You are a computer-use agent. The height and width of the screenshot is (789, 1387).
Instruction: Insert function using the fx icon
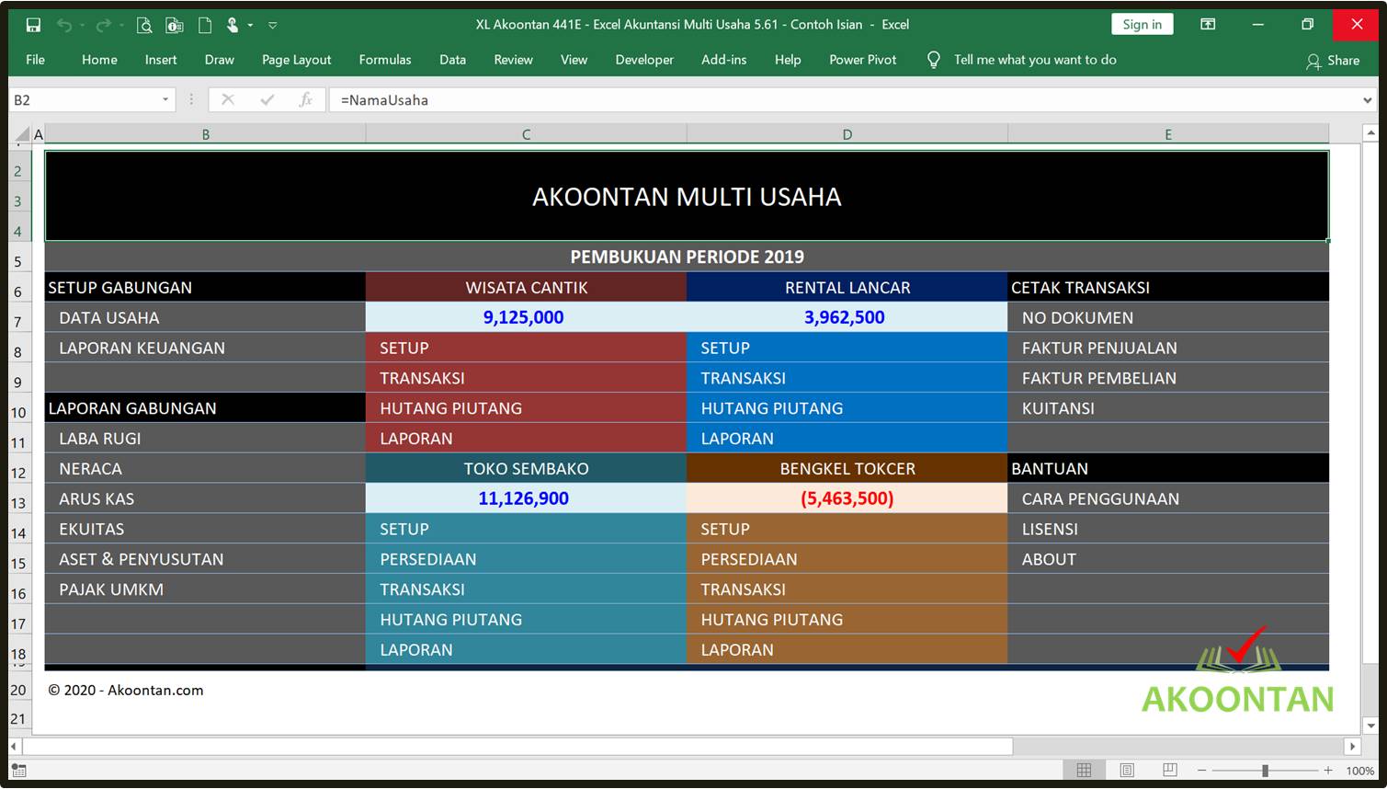pos(306,99)
